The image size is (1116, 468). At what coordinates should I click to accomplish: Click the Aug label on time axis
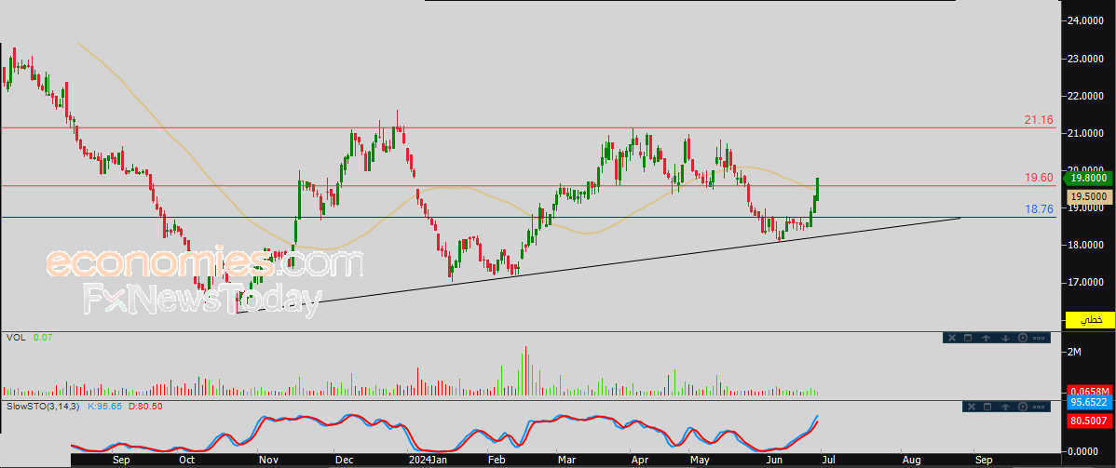click(910, 461)
